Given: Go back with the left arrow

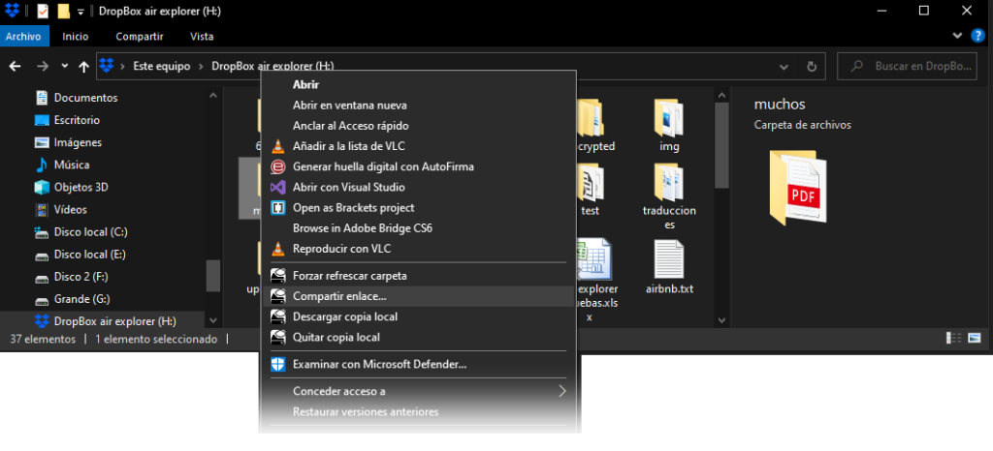Looking at the screenshot, I should [x=15, y=67].
